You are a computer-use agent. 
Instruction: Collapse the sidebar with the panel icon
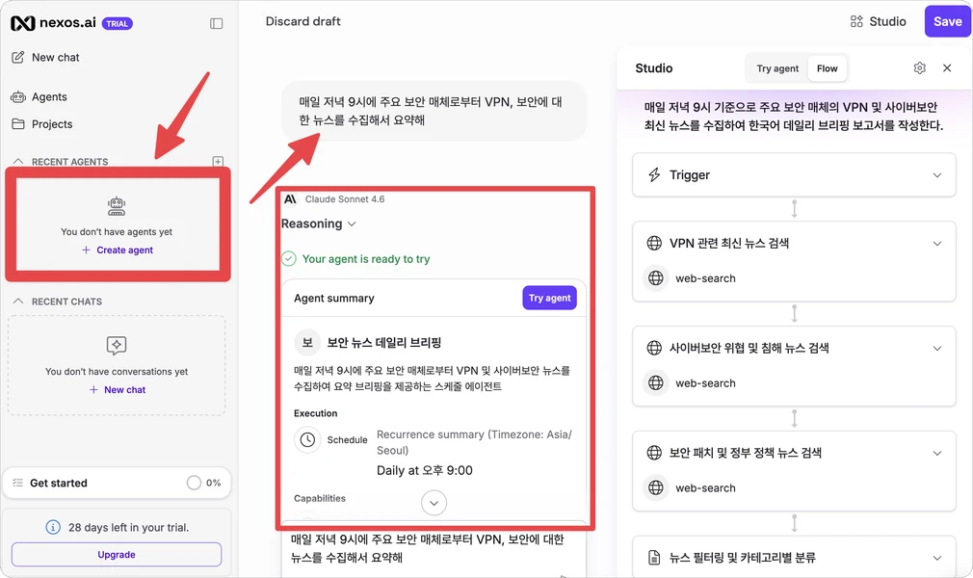216,23
